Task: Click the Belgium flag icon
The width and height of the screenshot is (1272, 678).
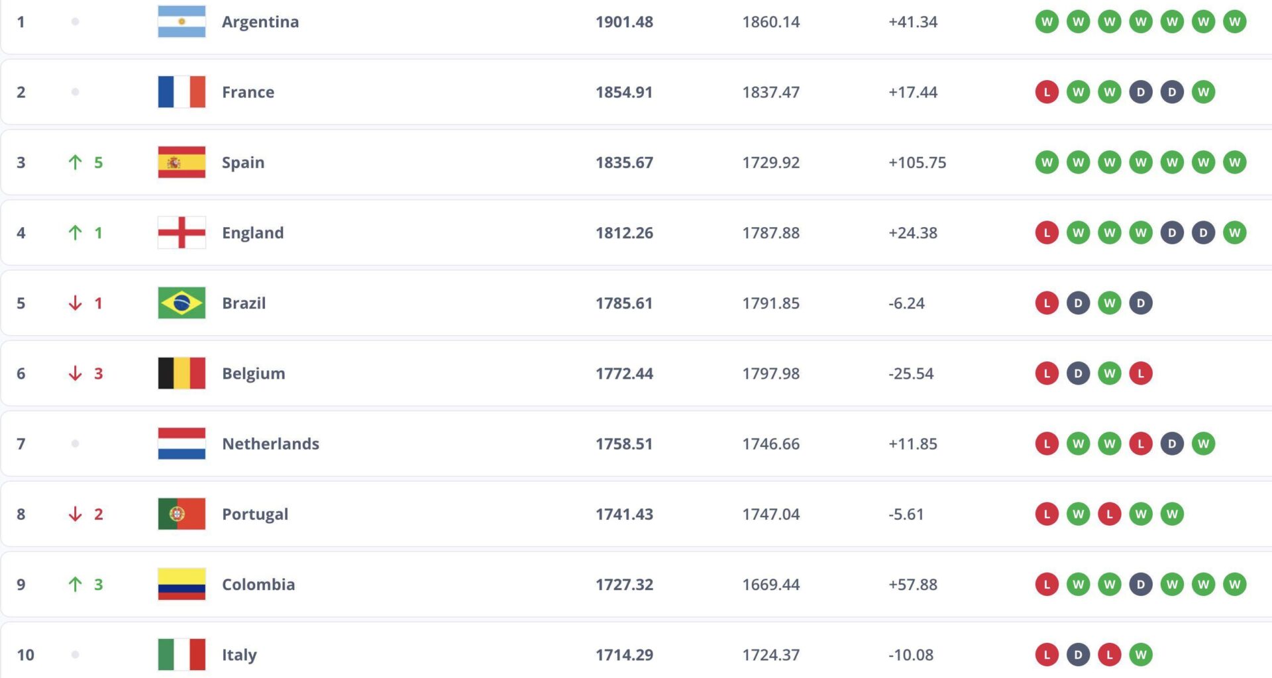Action: 182,373
